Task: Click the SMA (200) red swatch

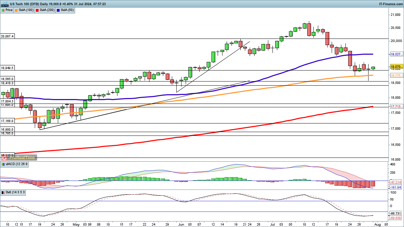Action: (x=37, y=10)
